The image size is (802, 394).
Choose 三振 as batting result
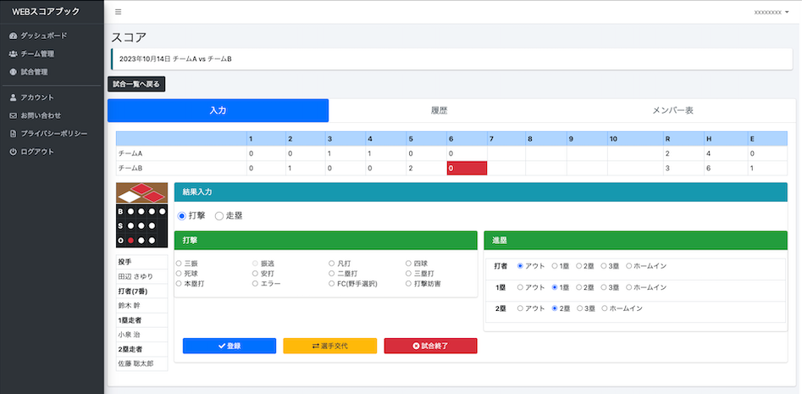(179, 264)
